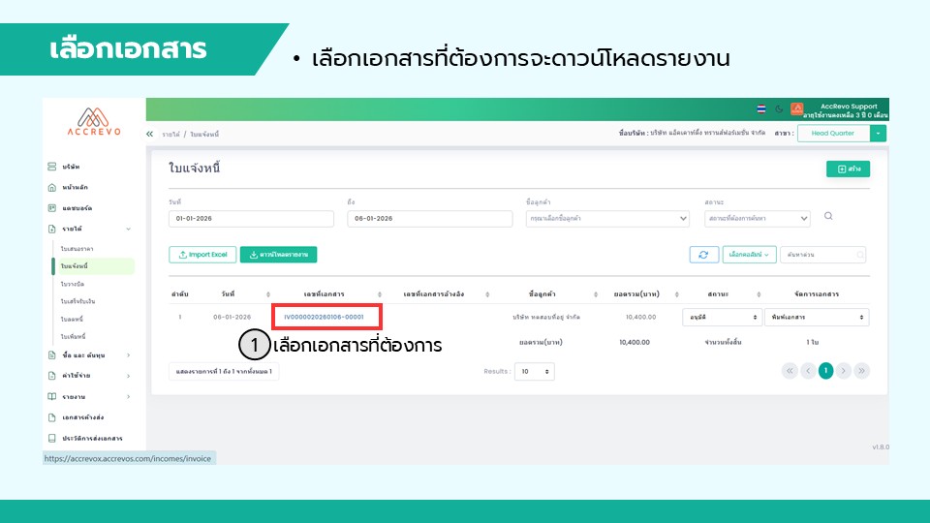Click the Import Excel button
930x523 pixels.
tap(203, 255)
